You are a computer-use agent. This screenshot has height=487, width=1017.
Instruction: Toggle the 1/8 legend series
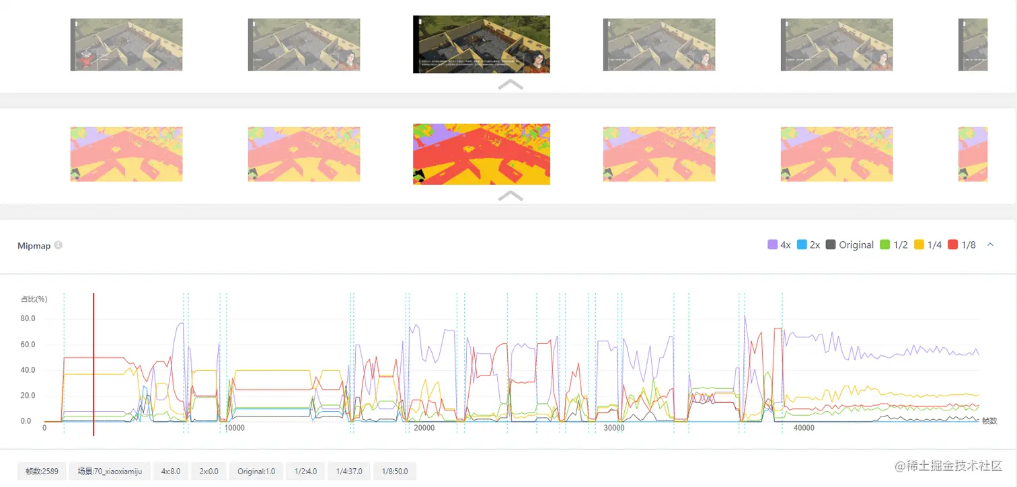[962, 245]
